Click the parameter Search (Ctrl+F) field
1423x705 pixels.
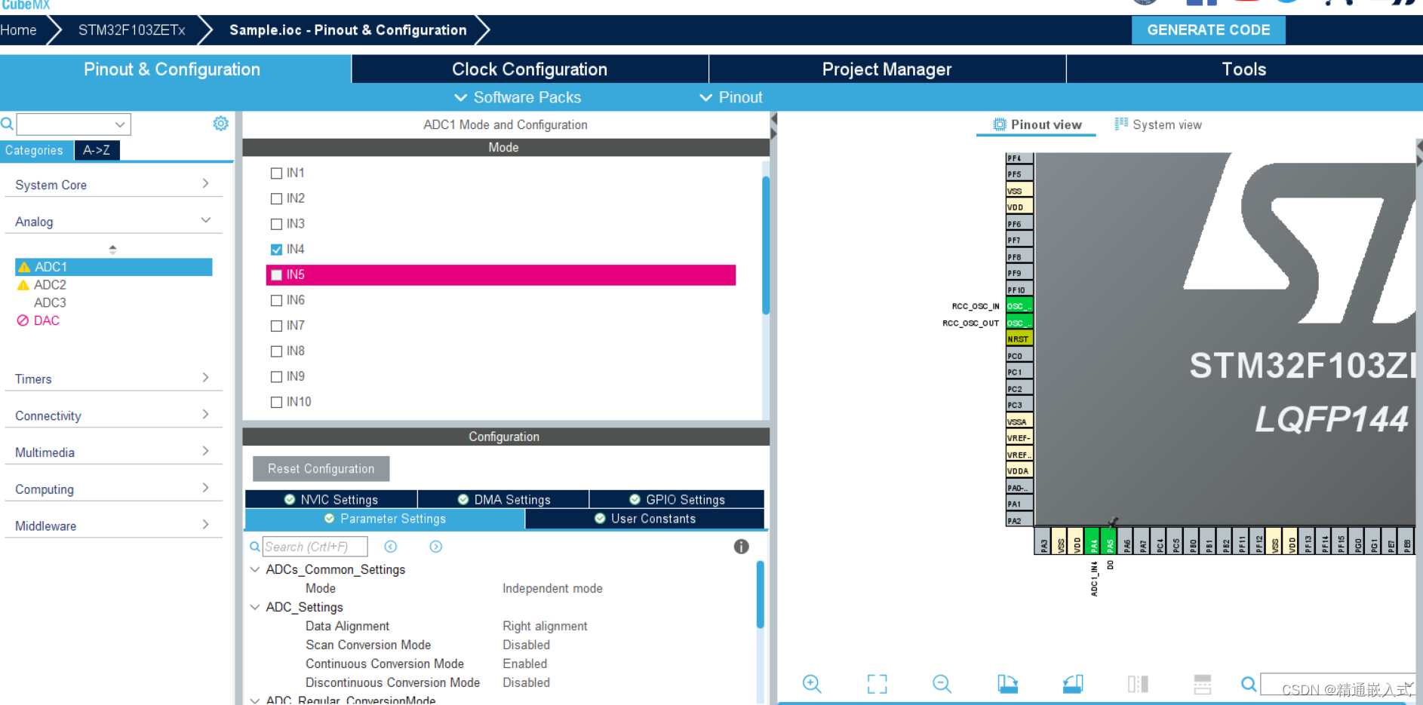(315, 547)
